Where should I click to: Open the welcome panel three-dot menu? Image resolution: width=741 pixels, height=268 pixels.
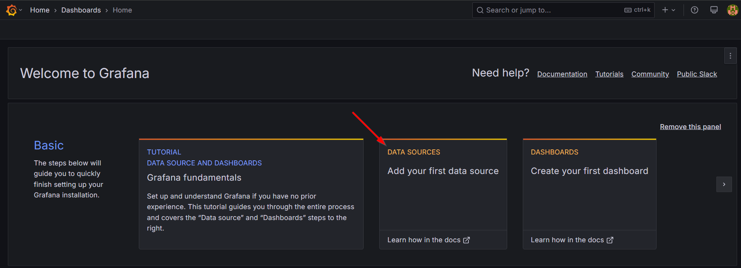pyautogui.click(x=730, y=56)
